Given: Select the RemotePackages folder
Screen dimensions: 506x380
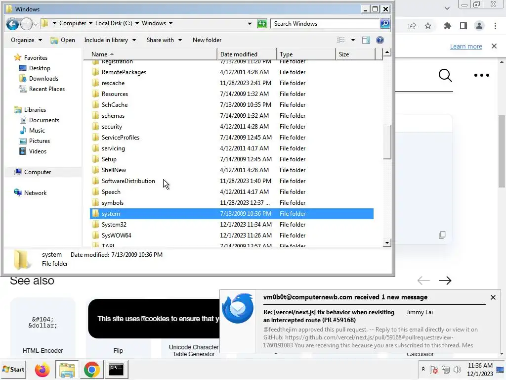Looking at the screenshot, I should tap(124, 72).
